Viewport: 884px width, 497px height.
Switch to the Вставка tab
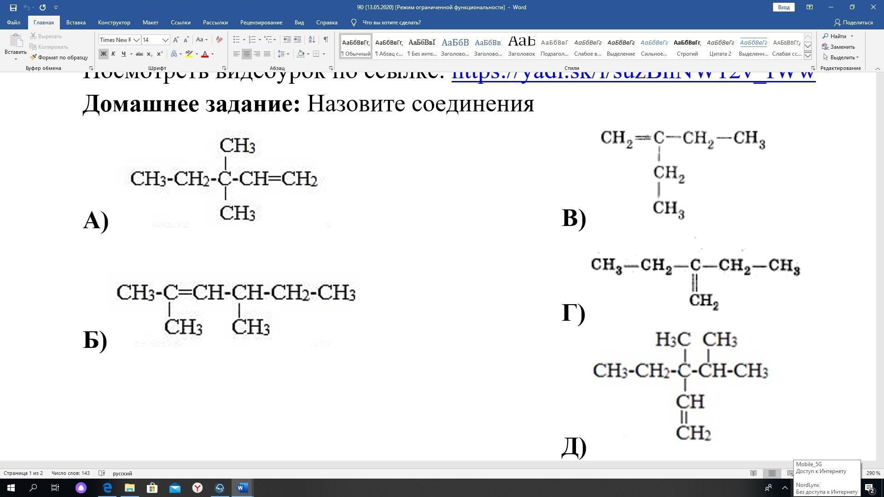(x=76, y=23)
